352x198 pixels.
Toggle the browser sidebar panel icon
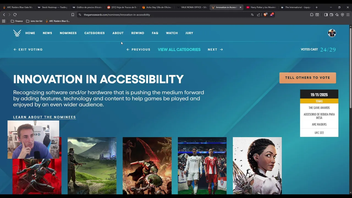coord(326,15)
